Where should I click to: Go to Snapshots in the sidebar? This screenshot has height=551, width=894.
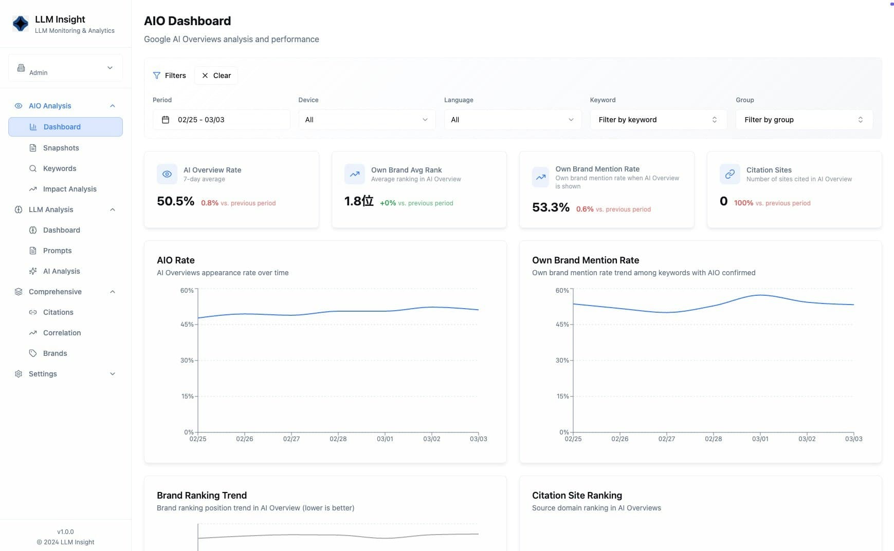[61, 148]
